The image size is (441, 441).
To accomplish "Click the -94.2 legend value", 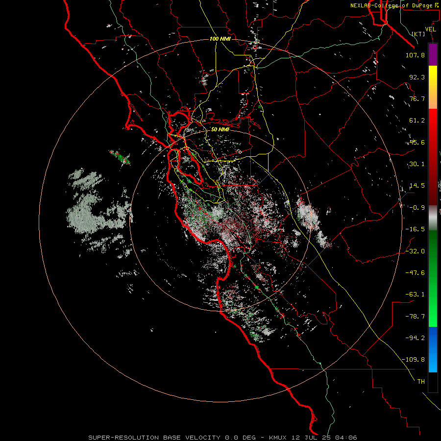I will 415,338.
